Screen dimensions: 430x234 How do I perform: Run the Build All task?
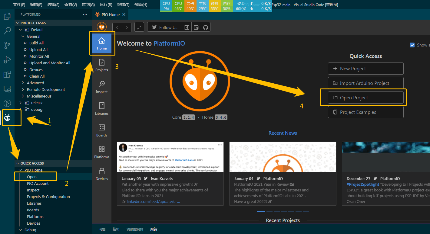[x=36, y=43]
